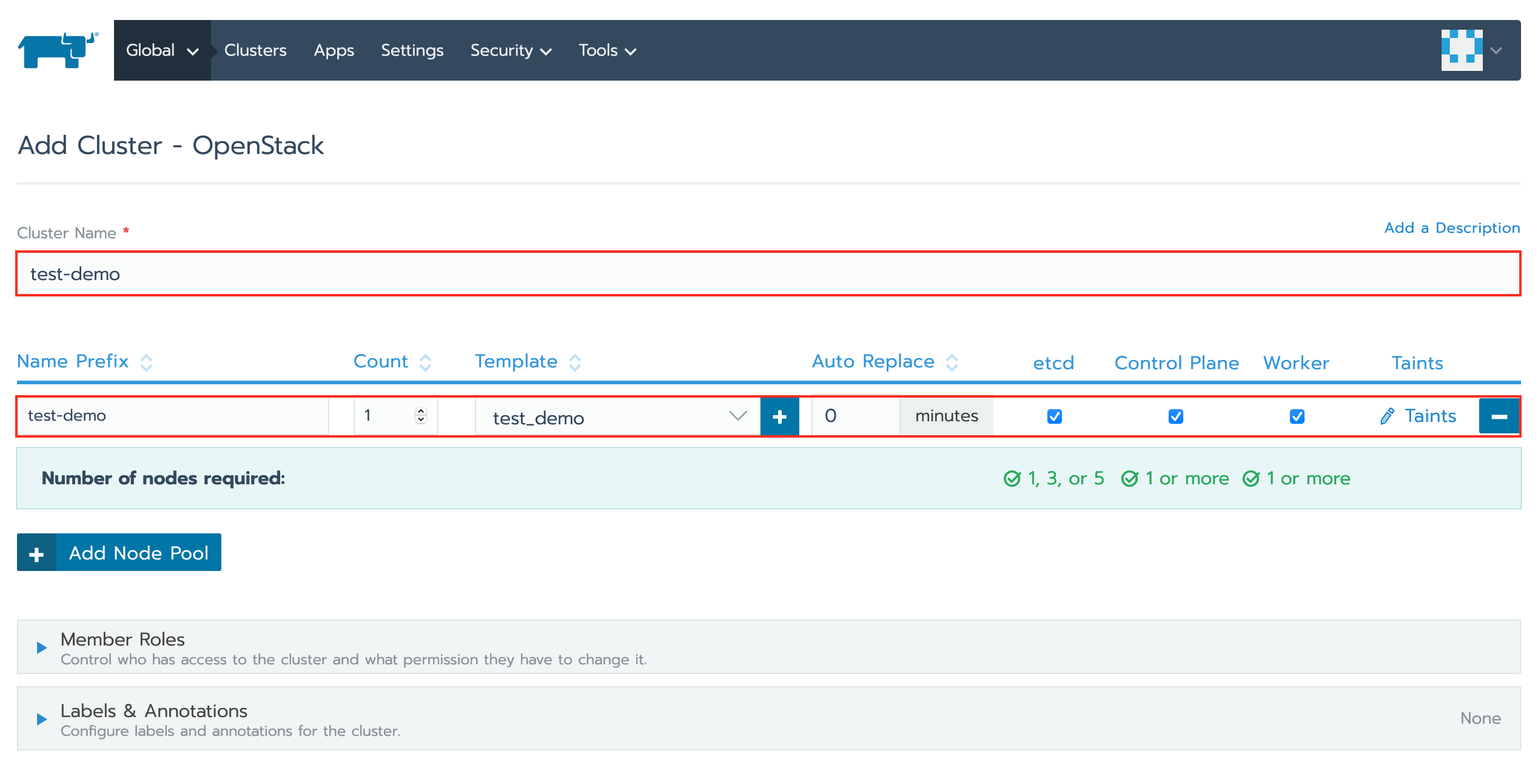Edit Taints for the test-demo pool
The image size is (1538, 771).
click(1418, 416)
